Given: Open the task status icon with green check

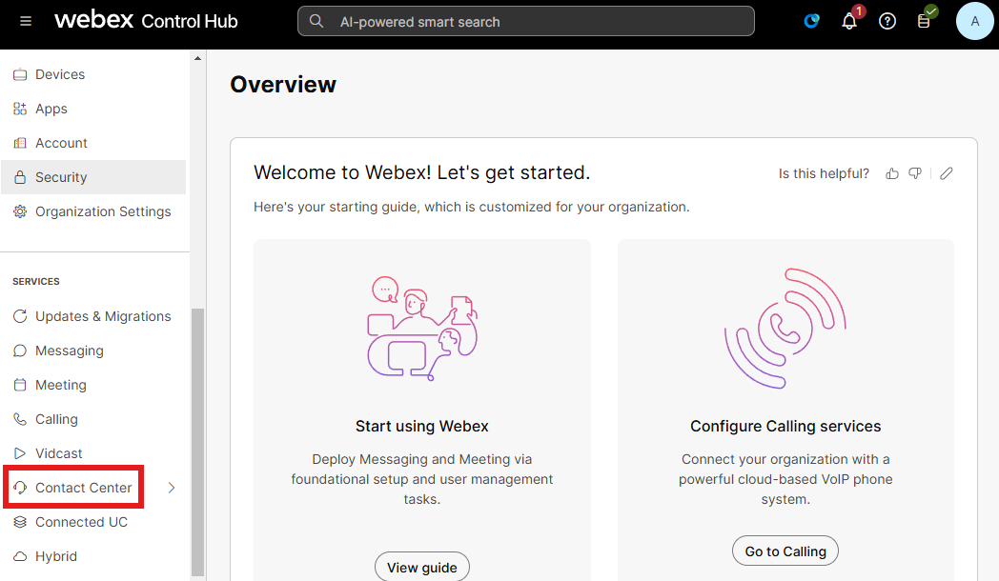Looking at the screenshot, I should 925,20.
